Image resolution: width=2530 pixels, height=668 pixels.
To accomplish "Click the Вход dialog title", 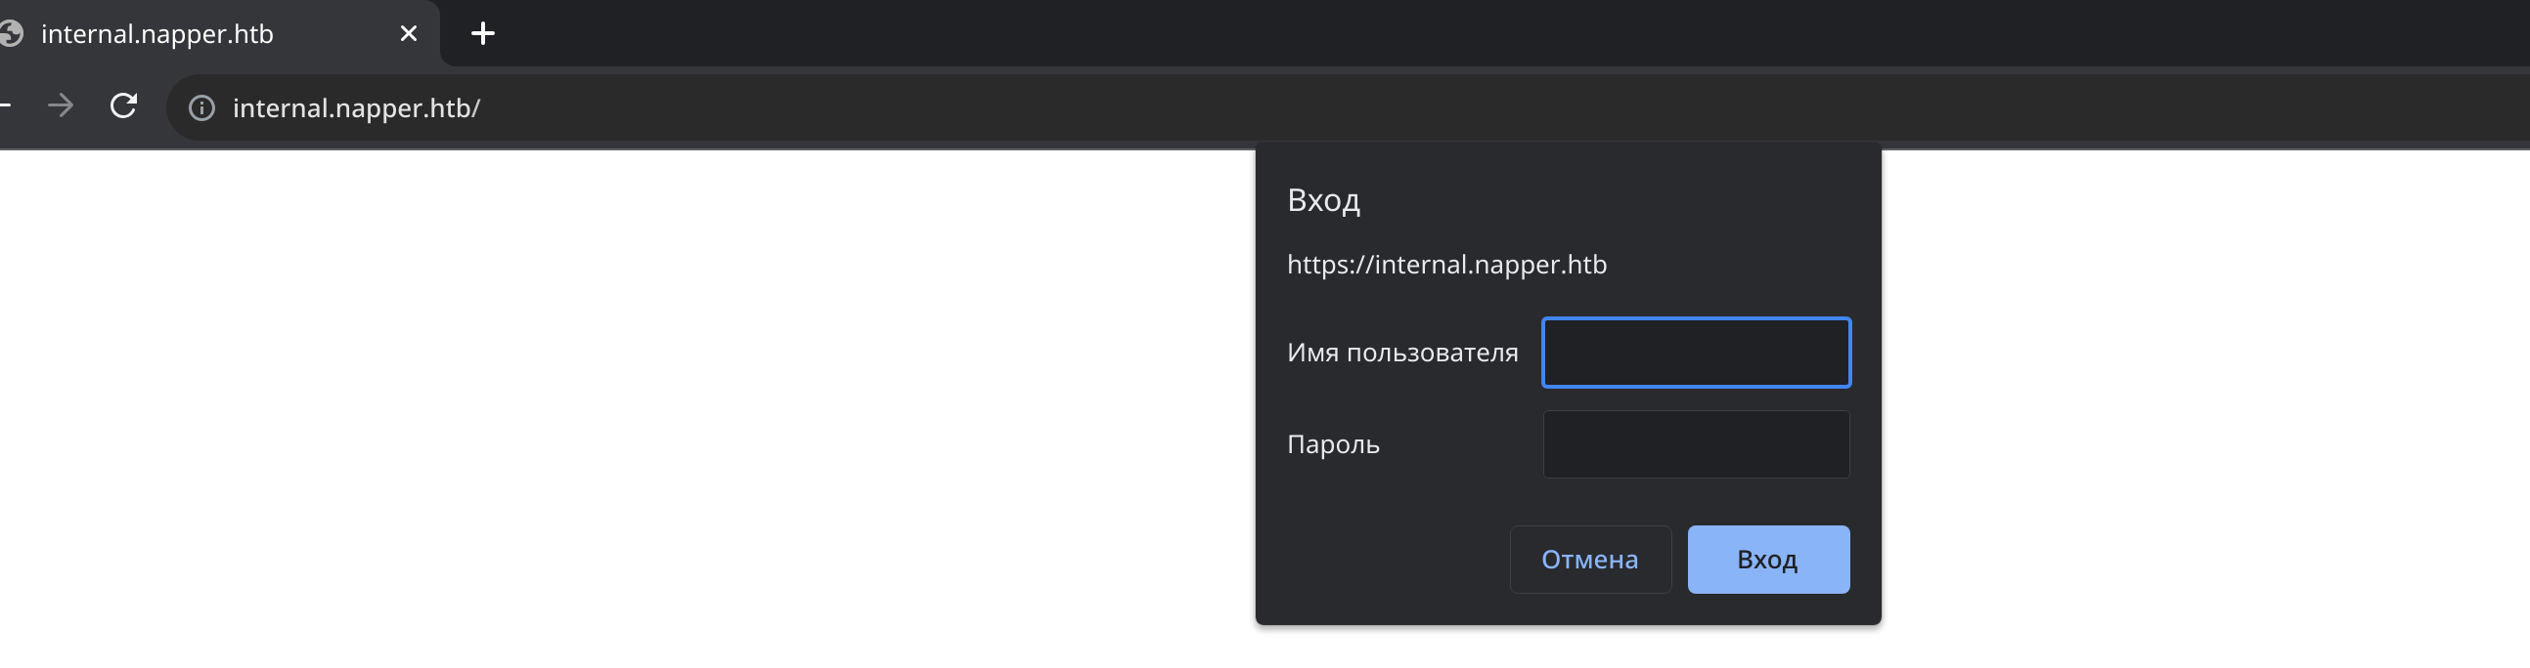I will 1323,200.
